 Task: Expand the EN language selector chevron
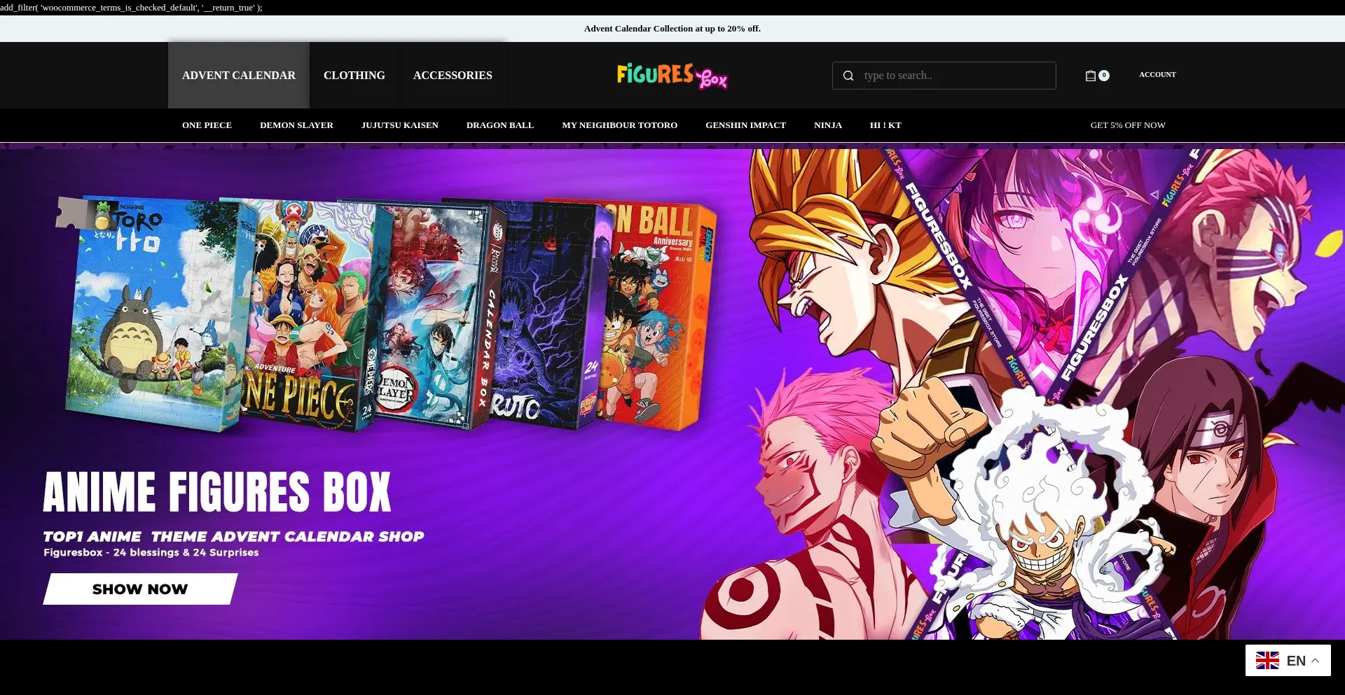pyautogui.click(x=1316, y=660)
